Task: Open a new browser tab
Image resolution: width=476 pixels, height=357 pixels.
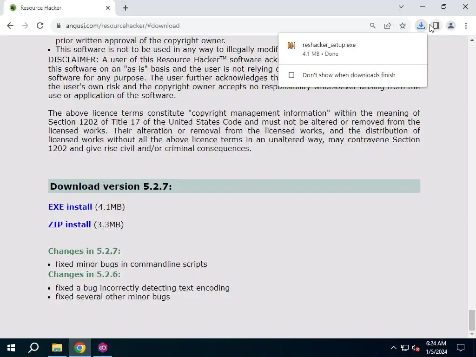Action: coord(126,8)
